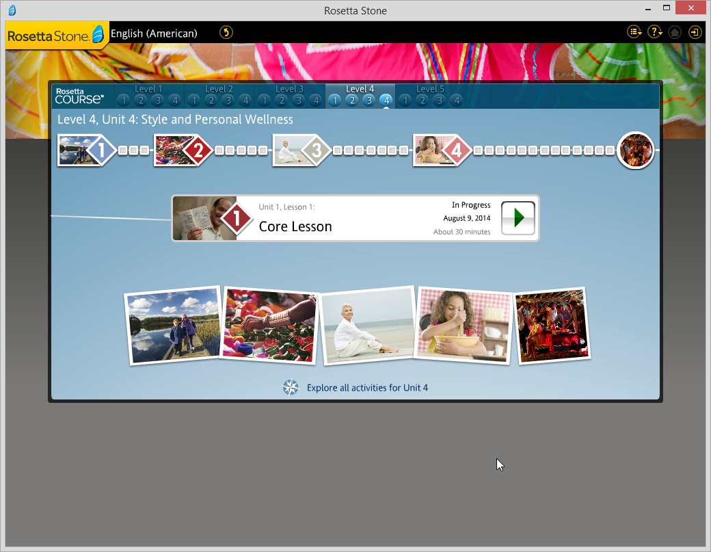Screen dimensions: 711x552
Task: Select Unit 1 under Level 4
Action: (334, 101)
